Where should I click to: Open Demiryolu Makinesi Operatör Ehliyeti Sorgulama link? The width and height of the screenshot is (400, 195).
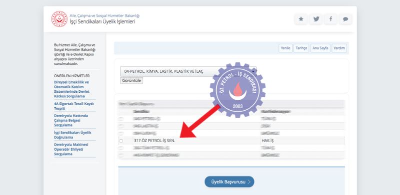71,149
